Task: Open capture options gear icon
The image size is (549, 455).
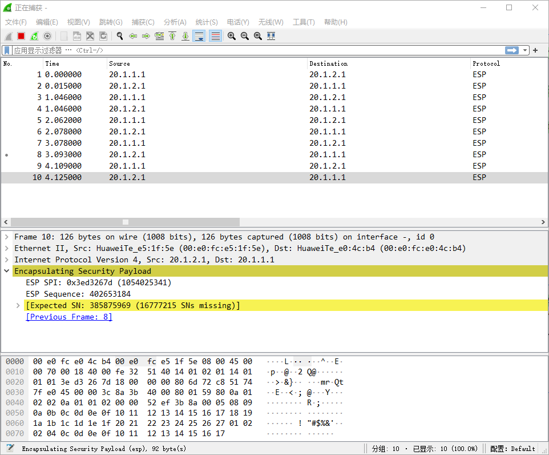Action: 47,36
